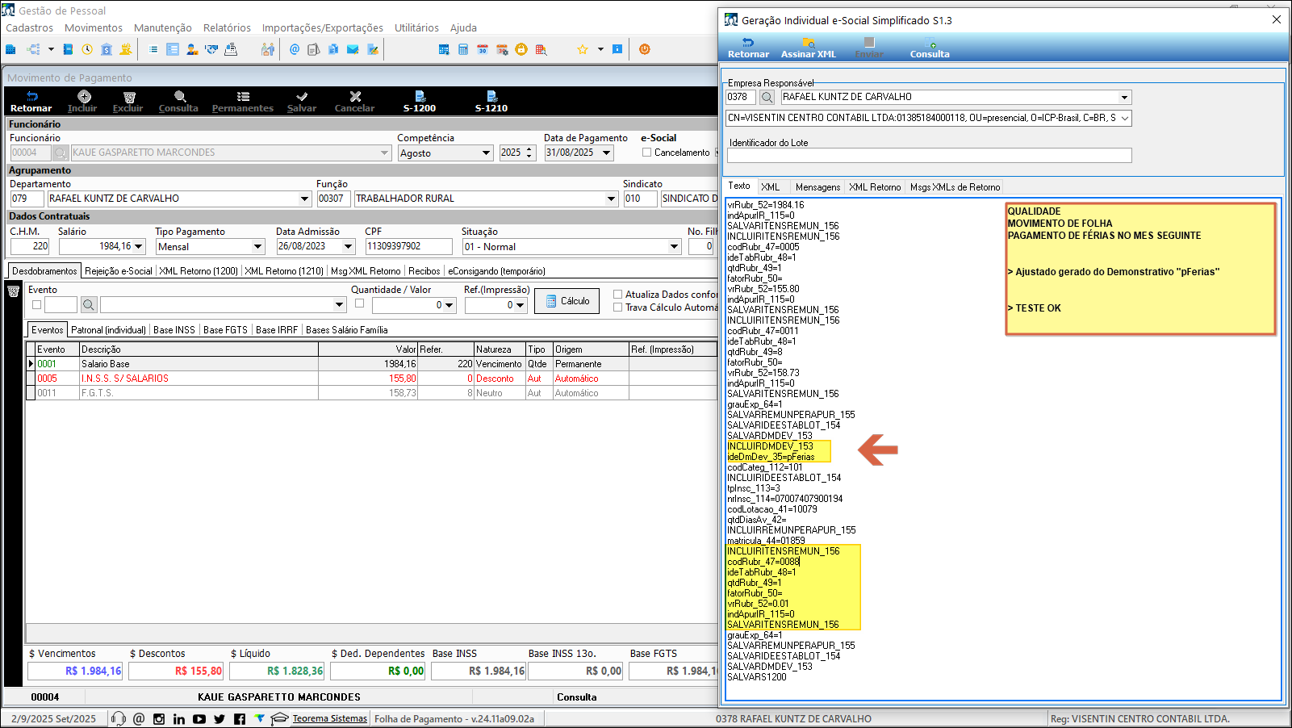This screenshot has width=1292, height=728.
Task: Enable Trava Cálculo Automático checkbox
Action: tap(617, 307)
